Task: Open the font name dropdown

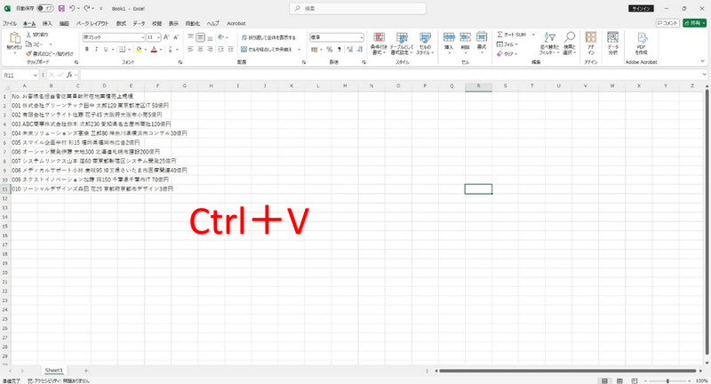Action: (143, 37)
